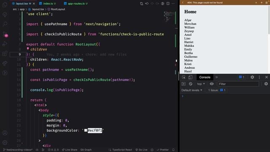This screenshot has height=152, width=270.
Task: Start Live Share from the status bar
Action: click(x=70, y=150)
